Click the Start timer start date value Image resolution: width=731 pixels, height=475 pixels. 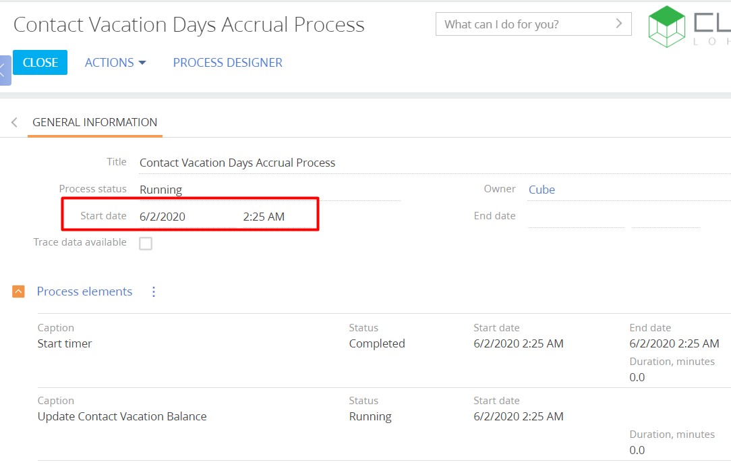coord(519,344)
